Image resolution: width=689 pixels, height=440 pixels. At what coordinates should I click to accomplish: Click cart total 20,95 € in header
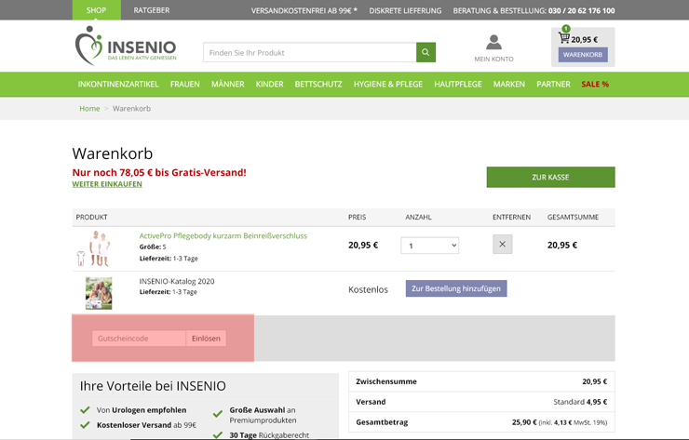(x=585, y=39)
